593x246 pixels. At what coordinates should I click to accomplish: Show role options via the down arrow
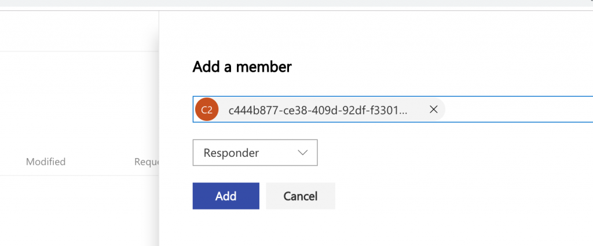coord(302,153)
